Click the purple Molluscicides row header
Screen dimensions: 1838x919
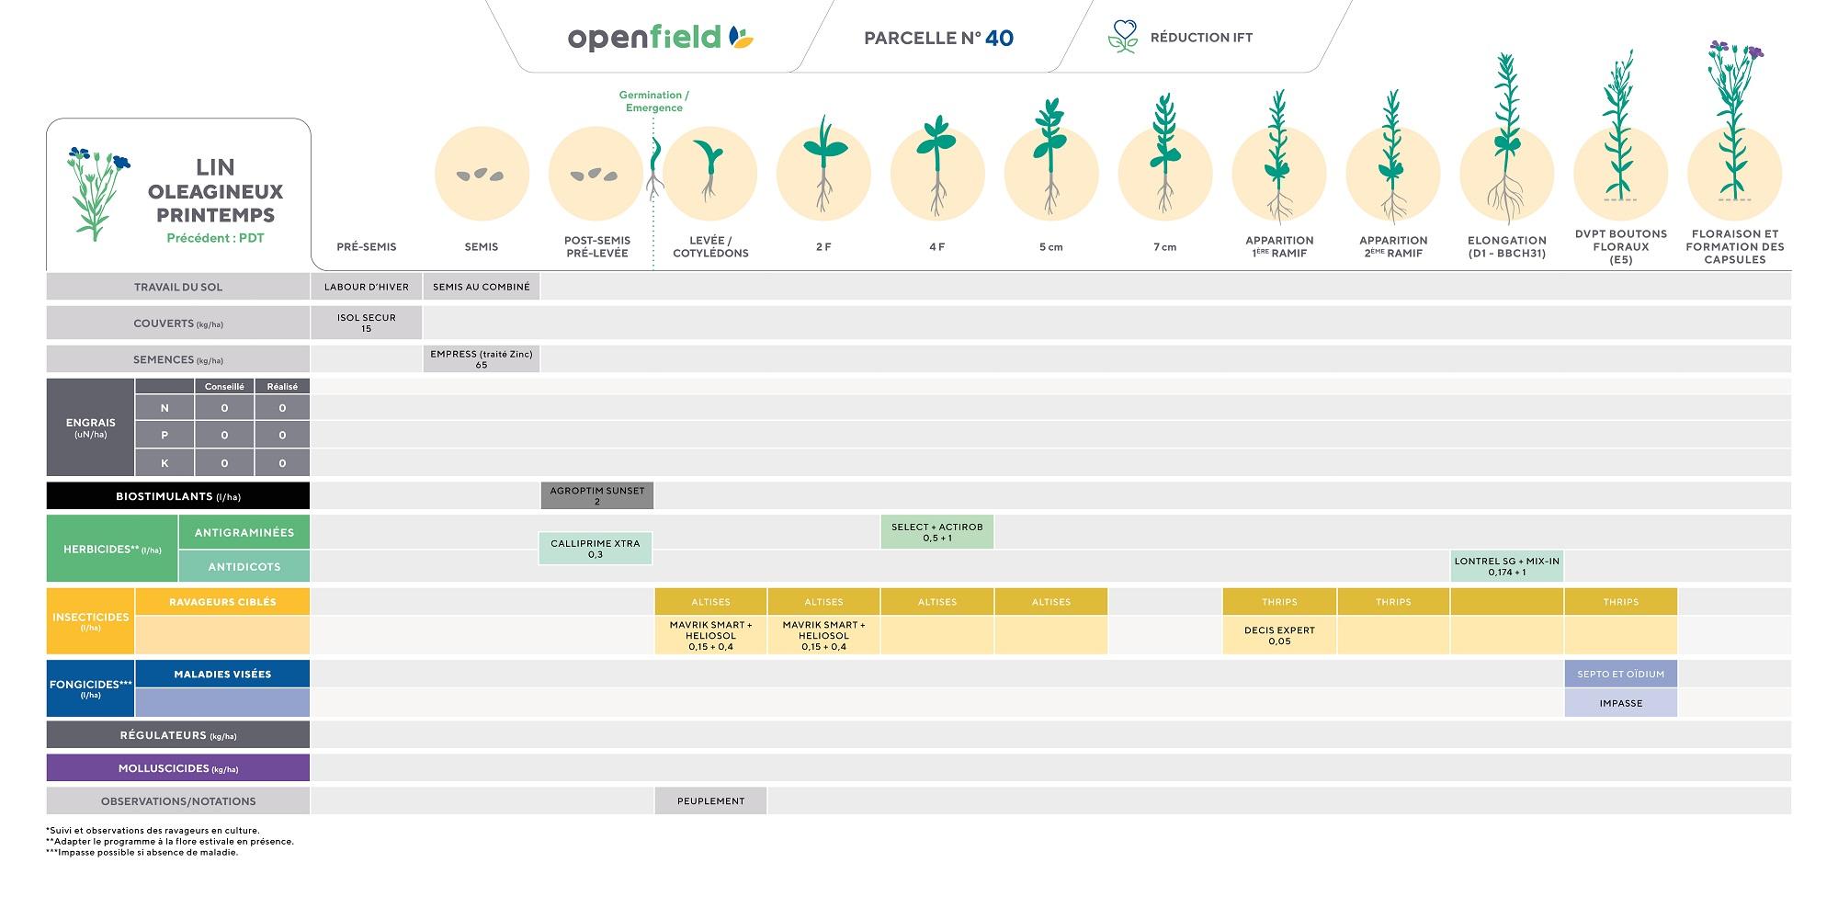tap(178, 768)
